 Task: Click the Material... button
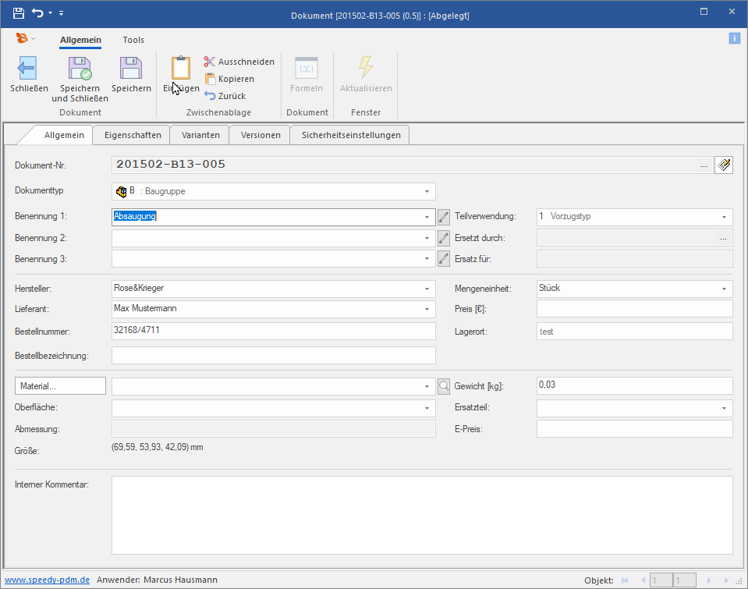point(60,385)
